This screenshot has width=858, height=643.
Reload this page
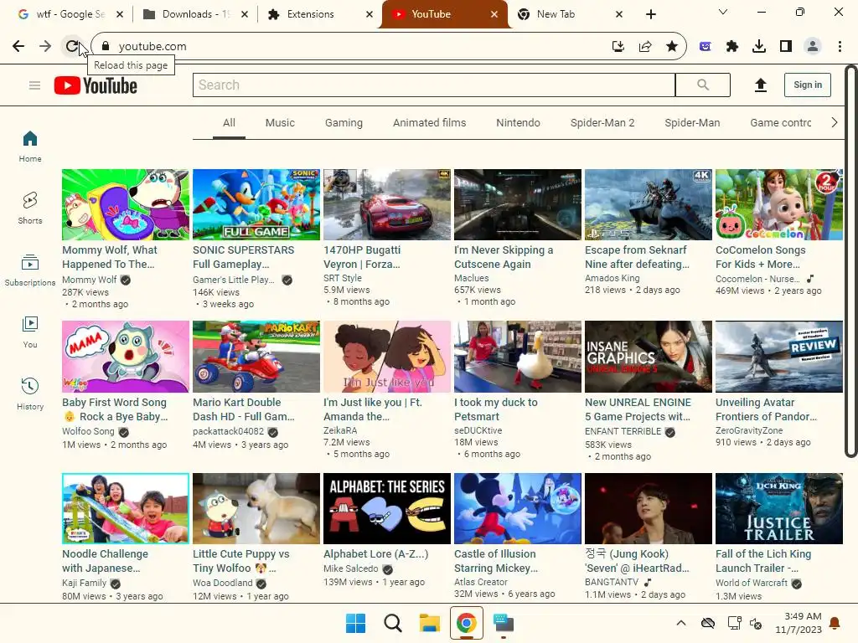pos(72,47)
